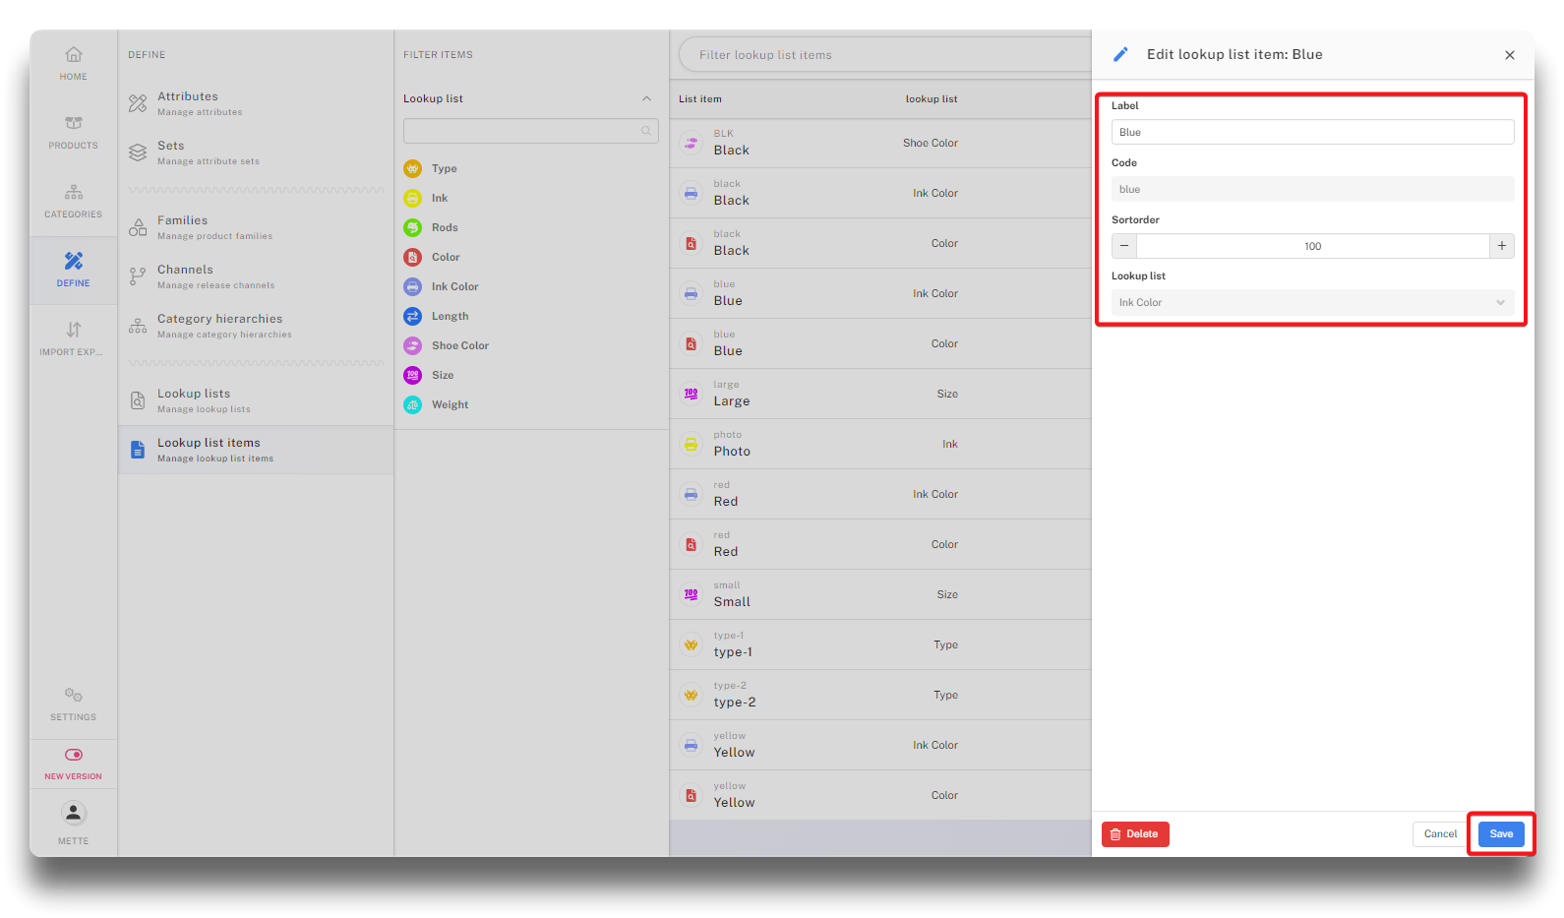Viewport: 1564px width, 918px height.
Task: Click the red Delete button
Action: point(1135,834)
